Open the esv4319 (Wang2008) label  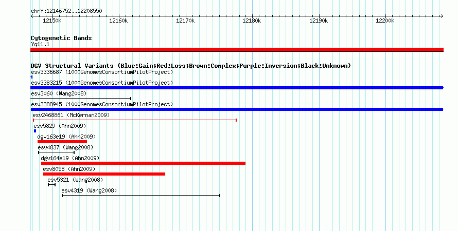click(89, 190)
